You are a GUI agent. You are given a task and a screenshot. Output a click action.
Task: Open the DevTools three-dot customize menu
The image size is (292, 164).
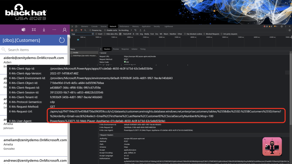click(x=286, y=26)
